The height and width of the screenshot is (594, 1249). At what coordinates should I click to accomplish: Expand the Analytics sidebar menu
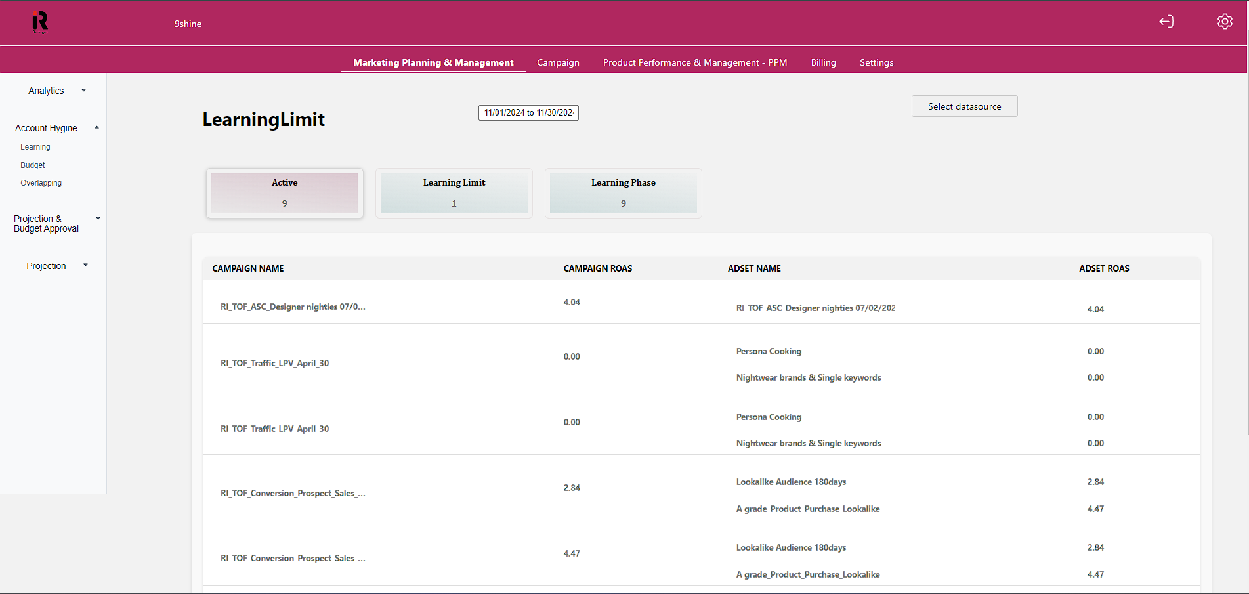pos(56,91)
